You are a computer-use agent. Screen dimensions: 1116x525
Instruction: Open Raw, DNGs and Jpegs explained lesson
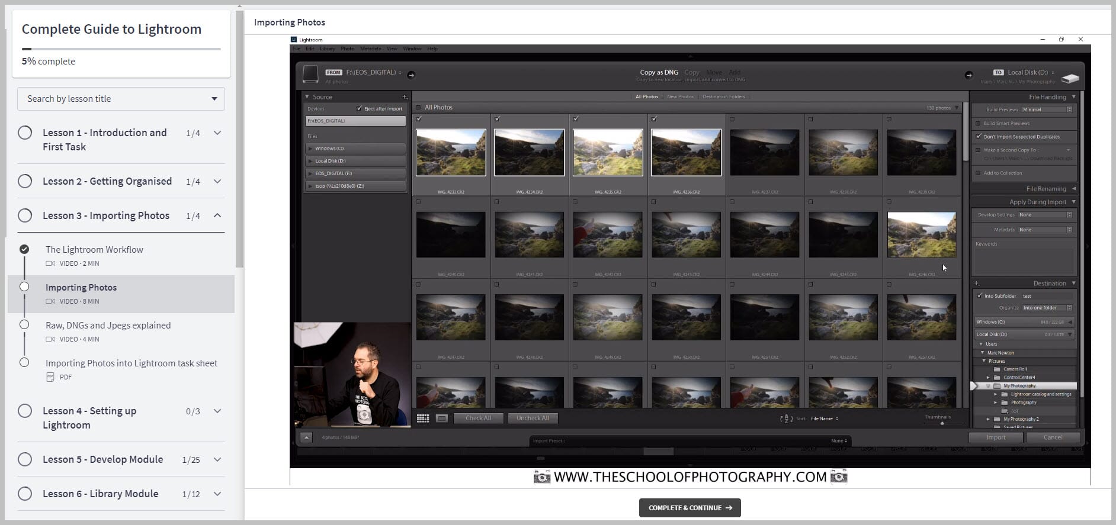(108, 326)
